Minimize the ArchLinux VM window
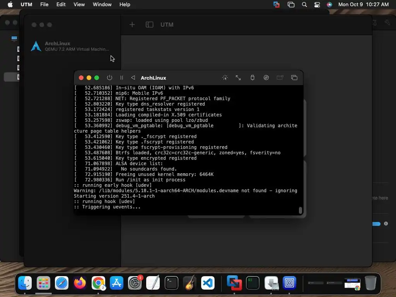396x297 pixels. pyautogui.click(x=89, y=78)
